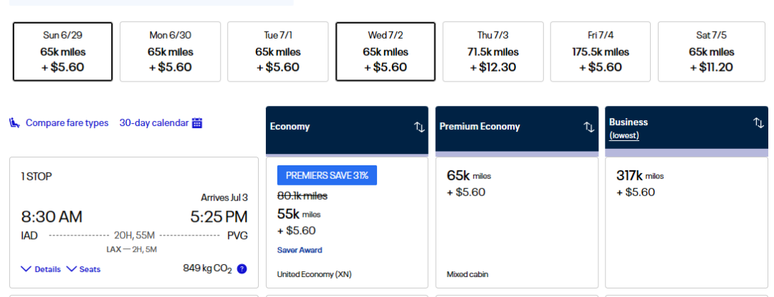Switch to Thu 7/3 date
This screenshot has height=297, width=774.
[x=493, y=52]
